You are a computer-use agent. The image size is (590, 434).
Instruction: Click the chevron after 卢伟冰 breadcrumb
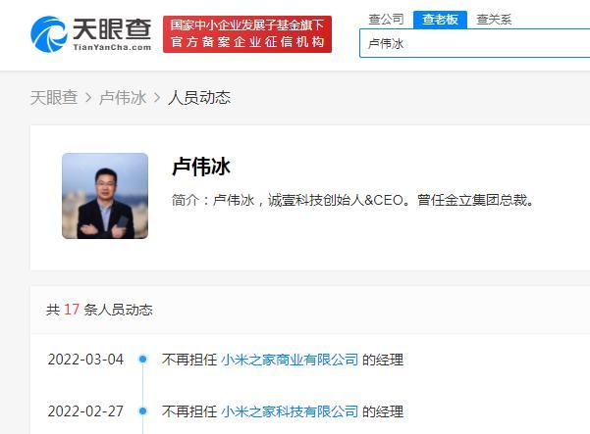point(157,98)
